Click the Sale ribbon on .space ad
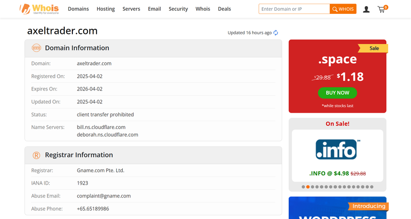 pos(373,48)
